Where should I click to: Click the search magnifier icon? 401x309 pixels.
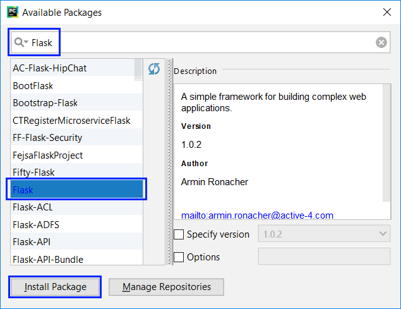[x=20, y=42]
